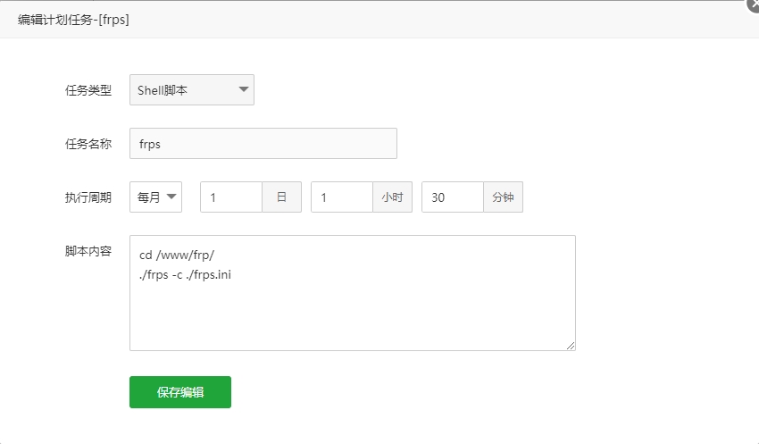Click the 脚本内容 label
This screenshot has width=759, height=444.
88,251
